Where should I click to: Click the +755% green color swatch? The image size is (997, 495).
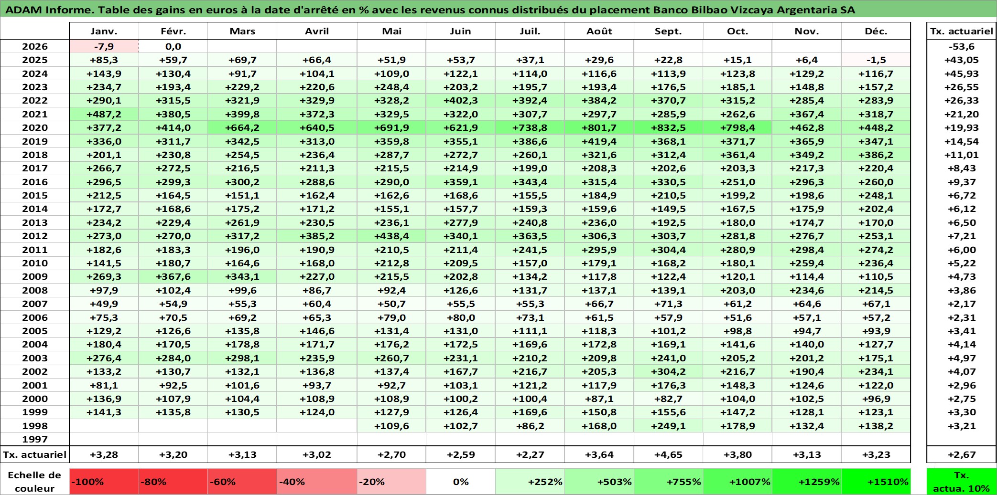coord(668,482)
